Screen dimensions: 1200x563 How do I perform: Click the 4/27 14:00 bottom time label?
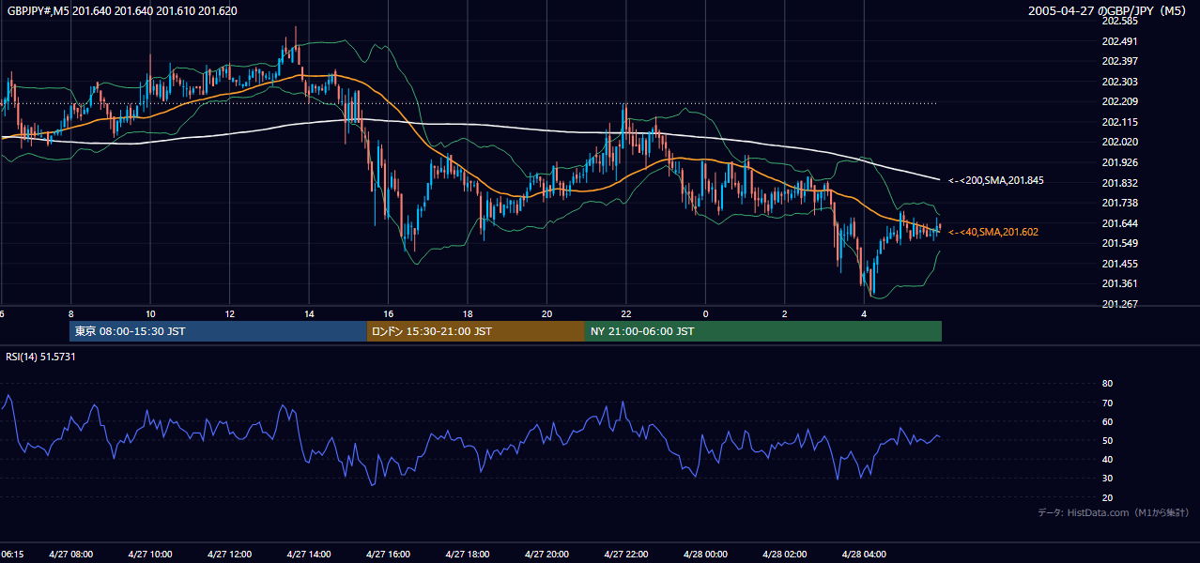click(x=309, y=555)
